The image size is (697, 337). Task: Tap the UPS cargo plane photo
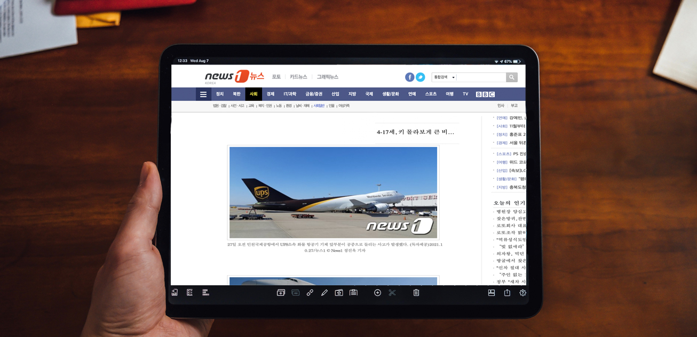334,192
